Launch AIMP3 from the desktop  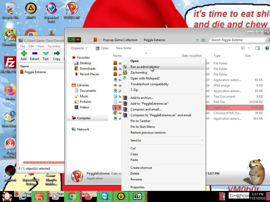tap(31, 10)
